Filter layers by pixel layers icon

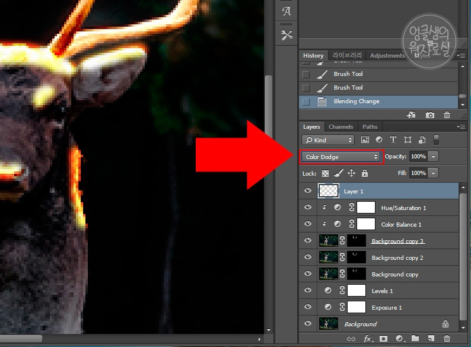pyautogui.click(x=365, y=140)
